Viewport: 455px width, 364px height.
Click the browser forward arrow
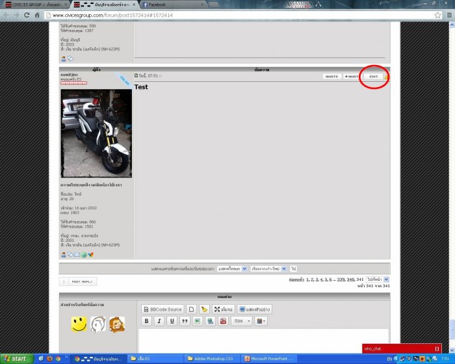coord(16,15)
